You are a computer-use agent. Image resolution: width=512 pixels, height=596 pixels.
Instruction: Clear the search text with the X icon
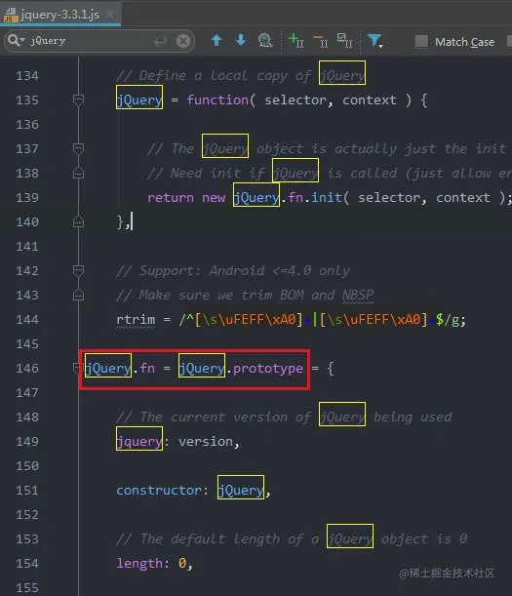click(x=183, y=41)
